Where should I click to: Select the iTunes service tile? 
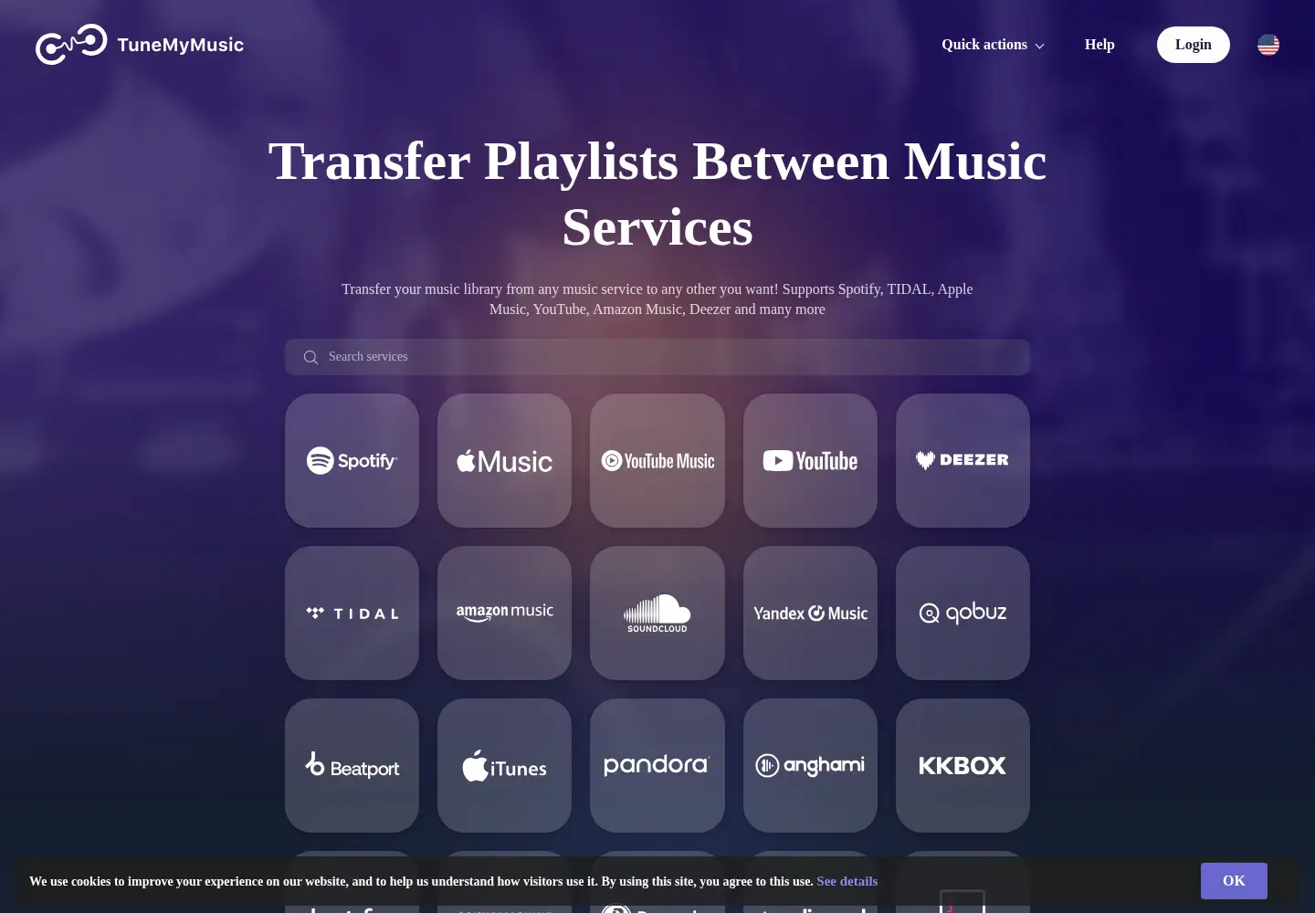point(504,765)
